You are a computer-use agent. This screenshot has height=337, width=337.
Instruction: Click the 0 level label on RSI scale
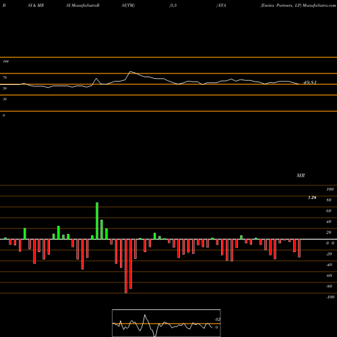coord(3,115)
